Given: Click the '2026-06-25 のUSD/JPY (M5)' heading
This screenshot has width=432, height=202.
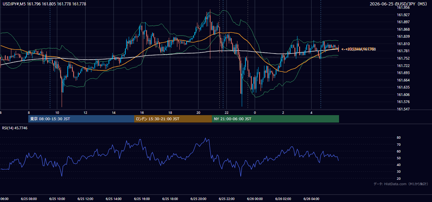Looking at the screenshot, I should (399, 4).
